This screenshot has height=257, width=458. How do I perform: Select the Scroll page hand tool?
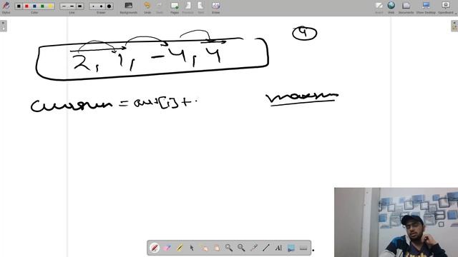(x=216, y=248)
